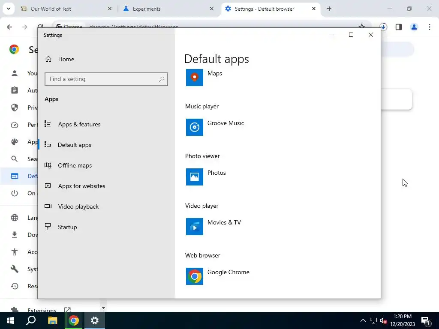Click the Google Chrome web browser icon

(x=195, y=276)
